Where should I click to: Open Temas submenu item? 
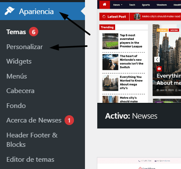(16, 32)
